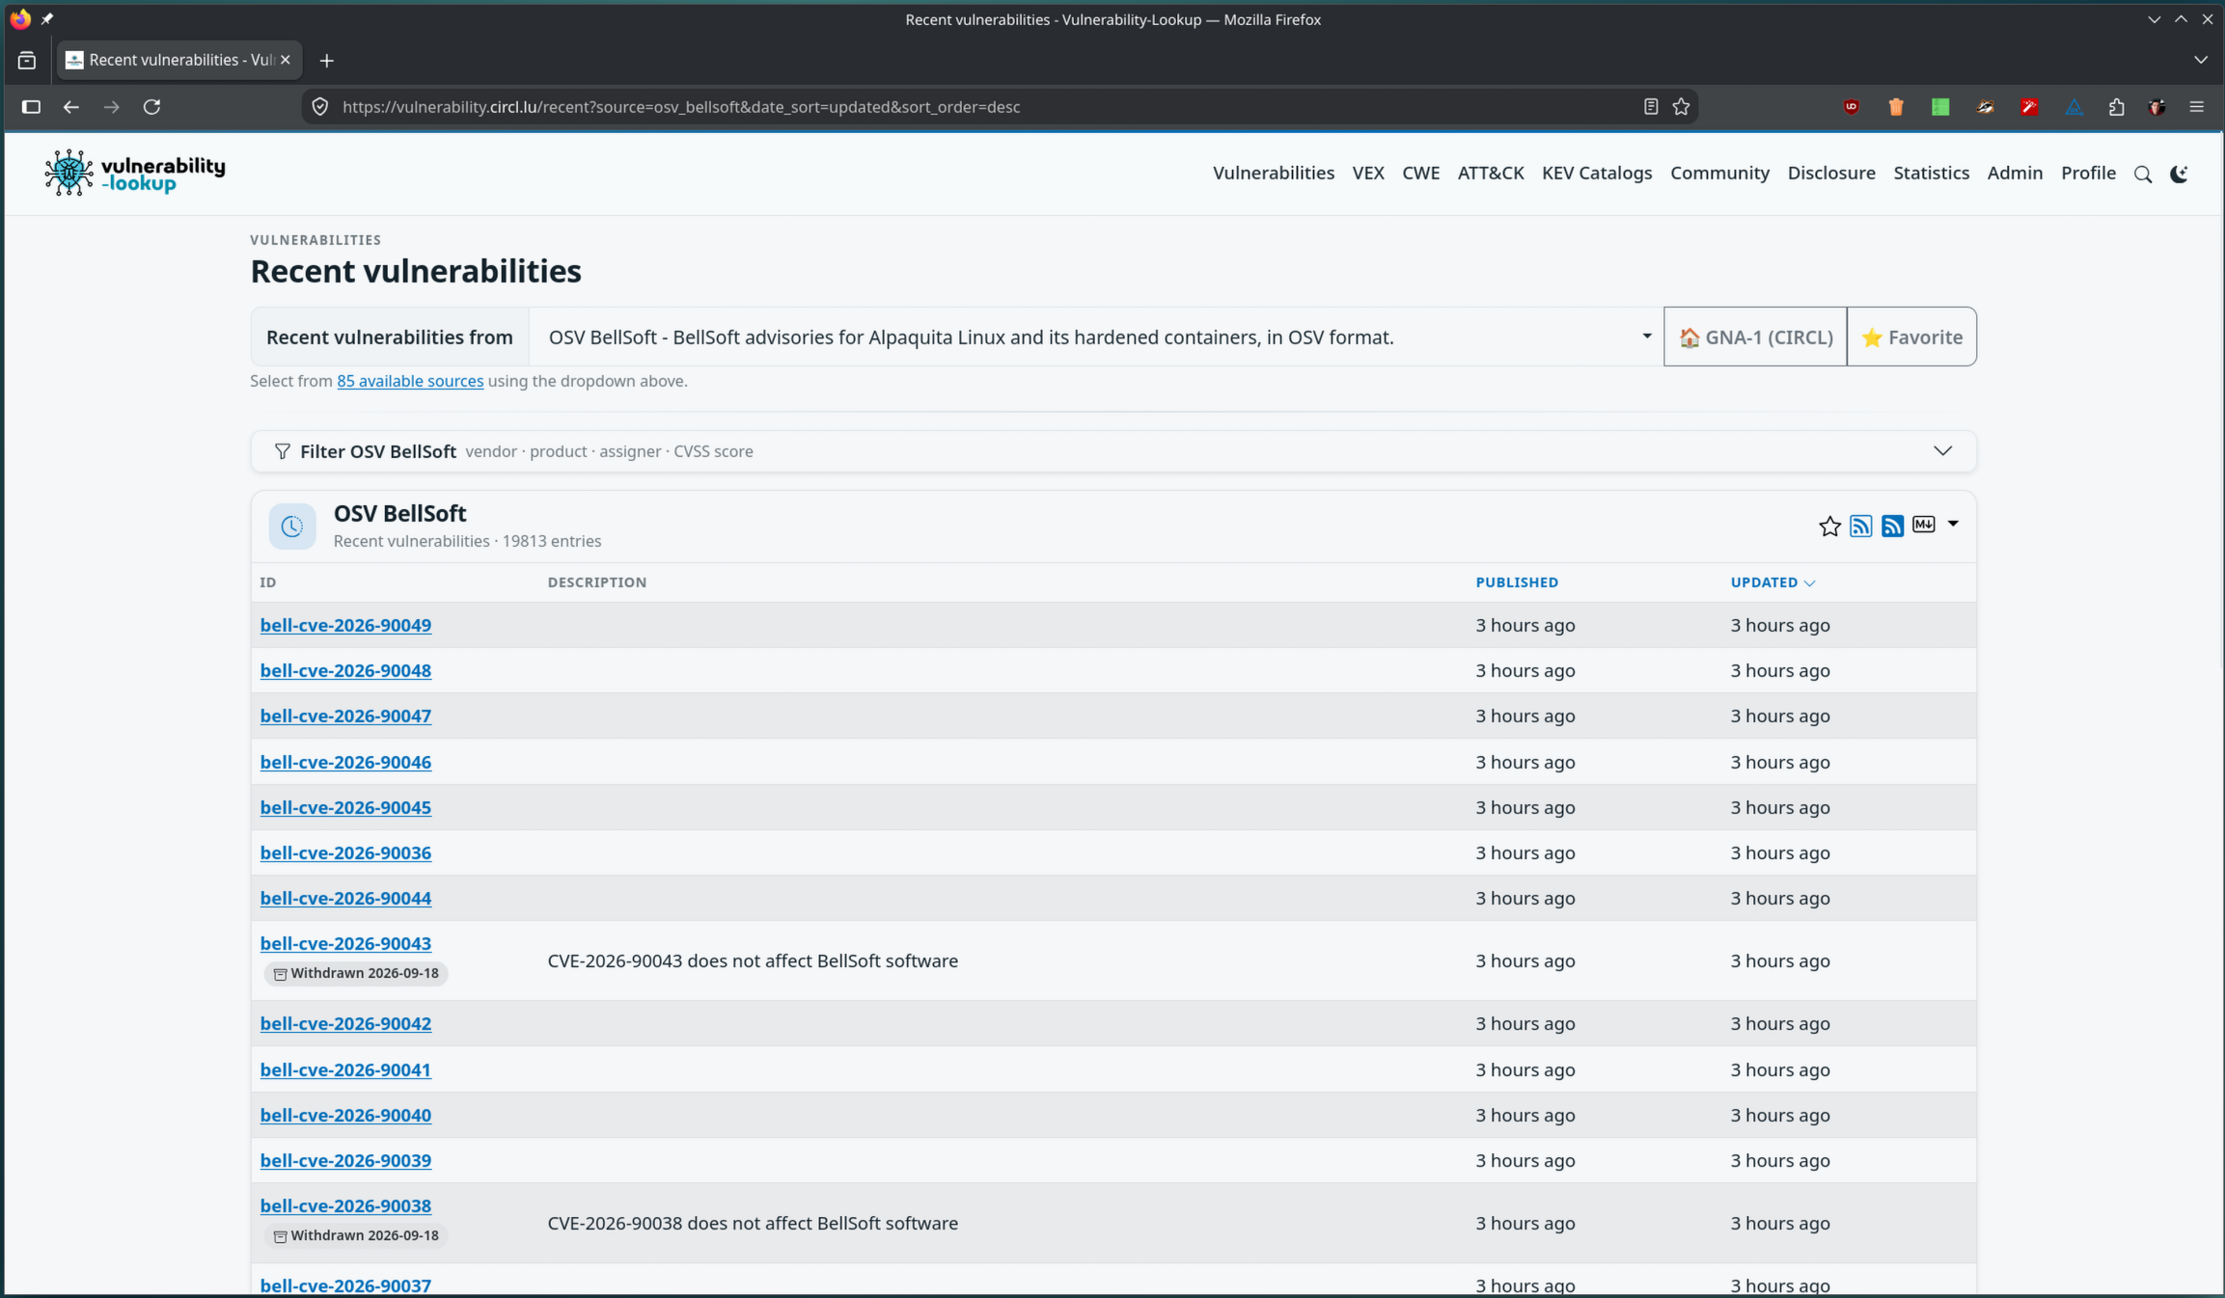
Task: Open the source selection dropdown for OSV BellSoft
Action: click(x=1096, y=337)
